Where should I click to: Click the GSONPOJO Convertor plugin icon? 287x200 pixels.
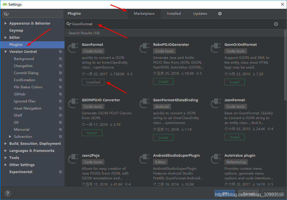[73, 103]
